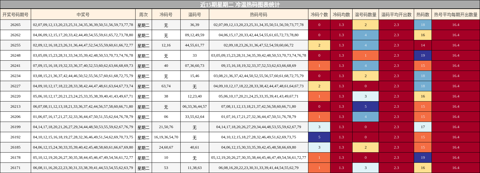This screenshot has width=480, height=173.
Task: Select period number 26220
Action: 16,96
